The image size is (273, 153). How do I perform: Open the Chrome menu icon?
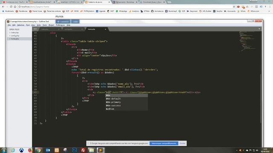[x=270, y=7]
